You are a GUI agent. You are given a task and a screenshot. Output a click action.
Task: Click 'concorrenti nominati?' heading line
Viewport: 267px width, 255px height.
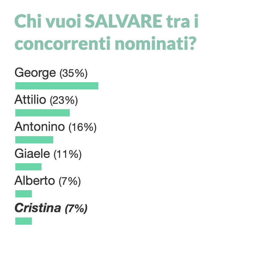(106, 43)
